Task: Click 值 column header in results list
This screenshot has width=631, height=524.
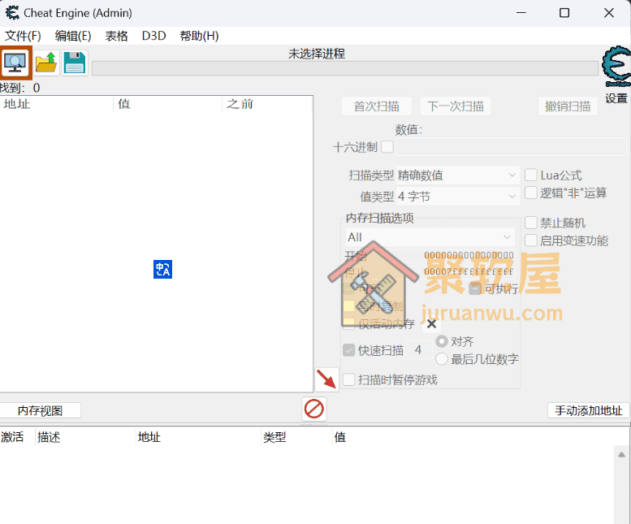Action: coord(168,104)
